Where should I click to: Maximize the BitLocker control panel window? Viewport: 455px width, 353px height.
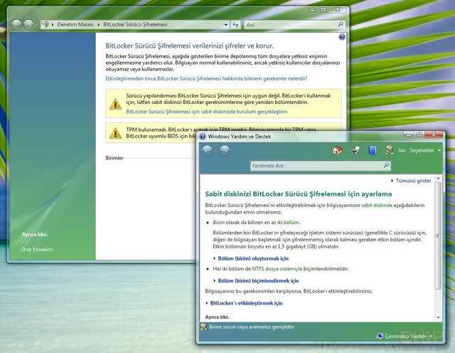[323, 10]
